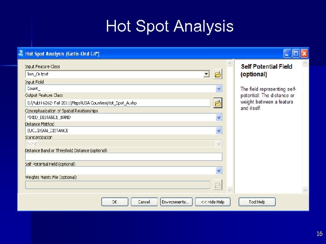
Task: Open the Input Feature Class dropdown arrow
Action: click(206, 74)
